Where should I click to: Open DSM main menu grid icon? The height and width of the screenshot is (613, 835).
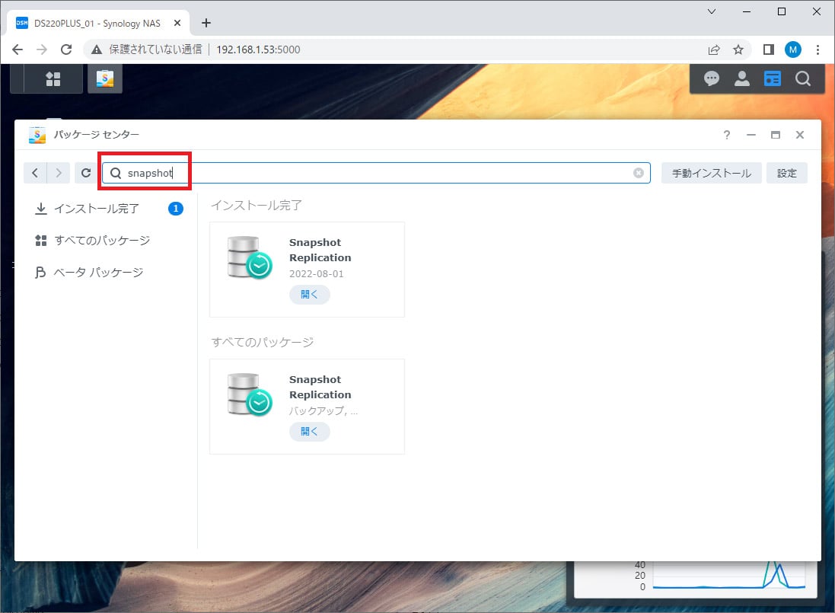tap(53, 79)
